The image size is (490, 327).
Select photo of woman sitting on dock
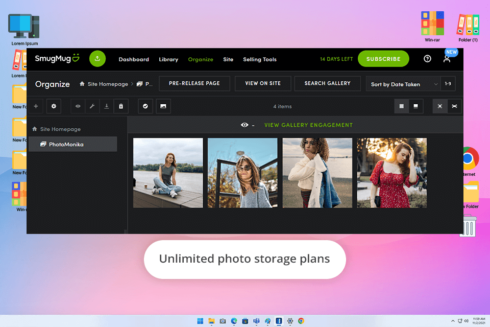coord(168,173)
